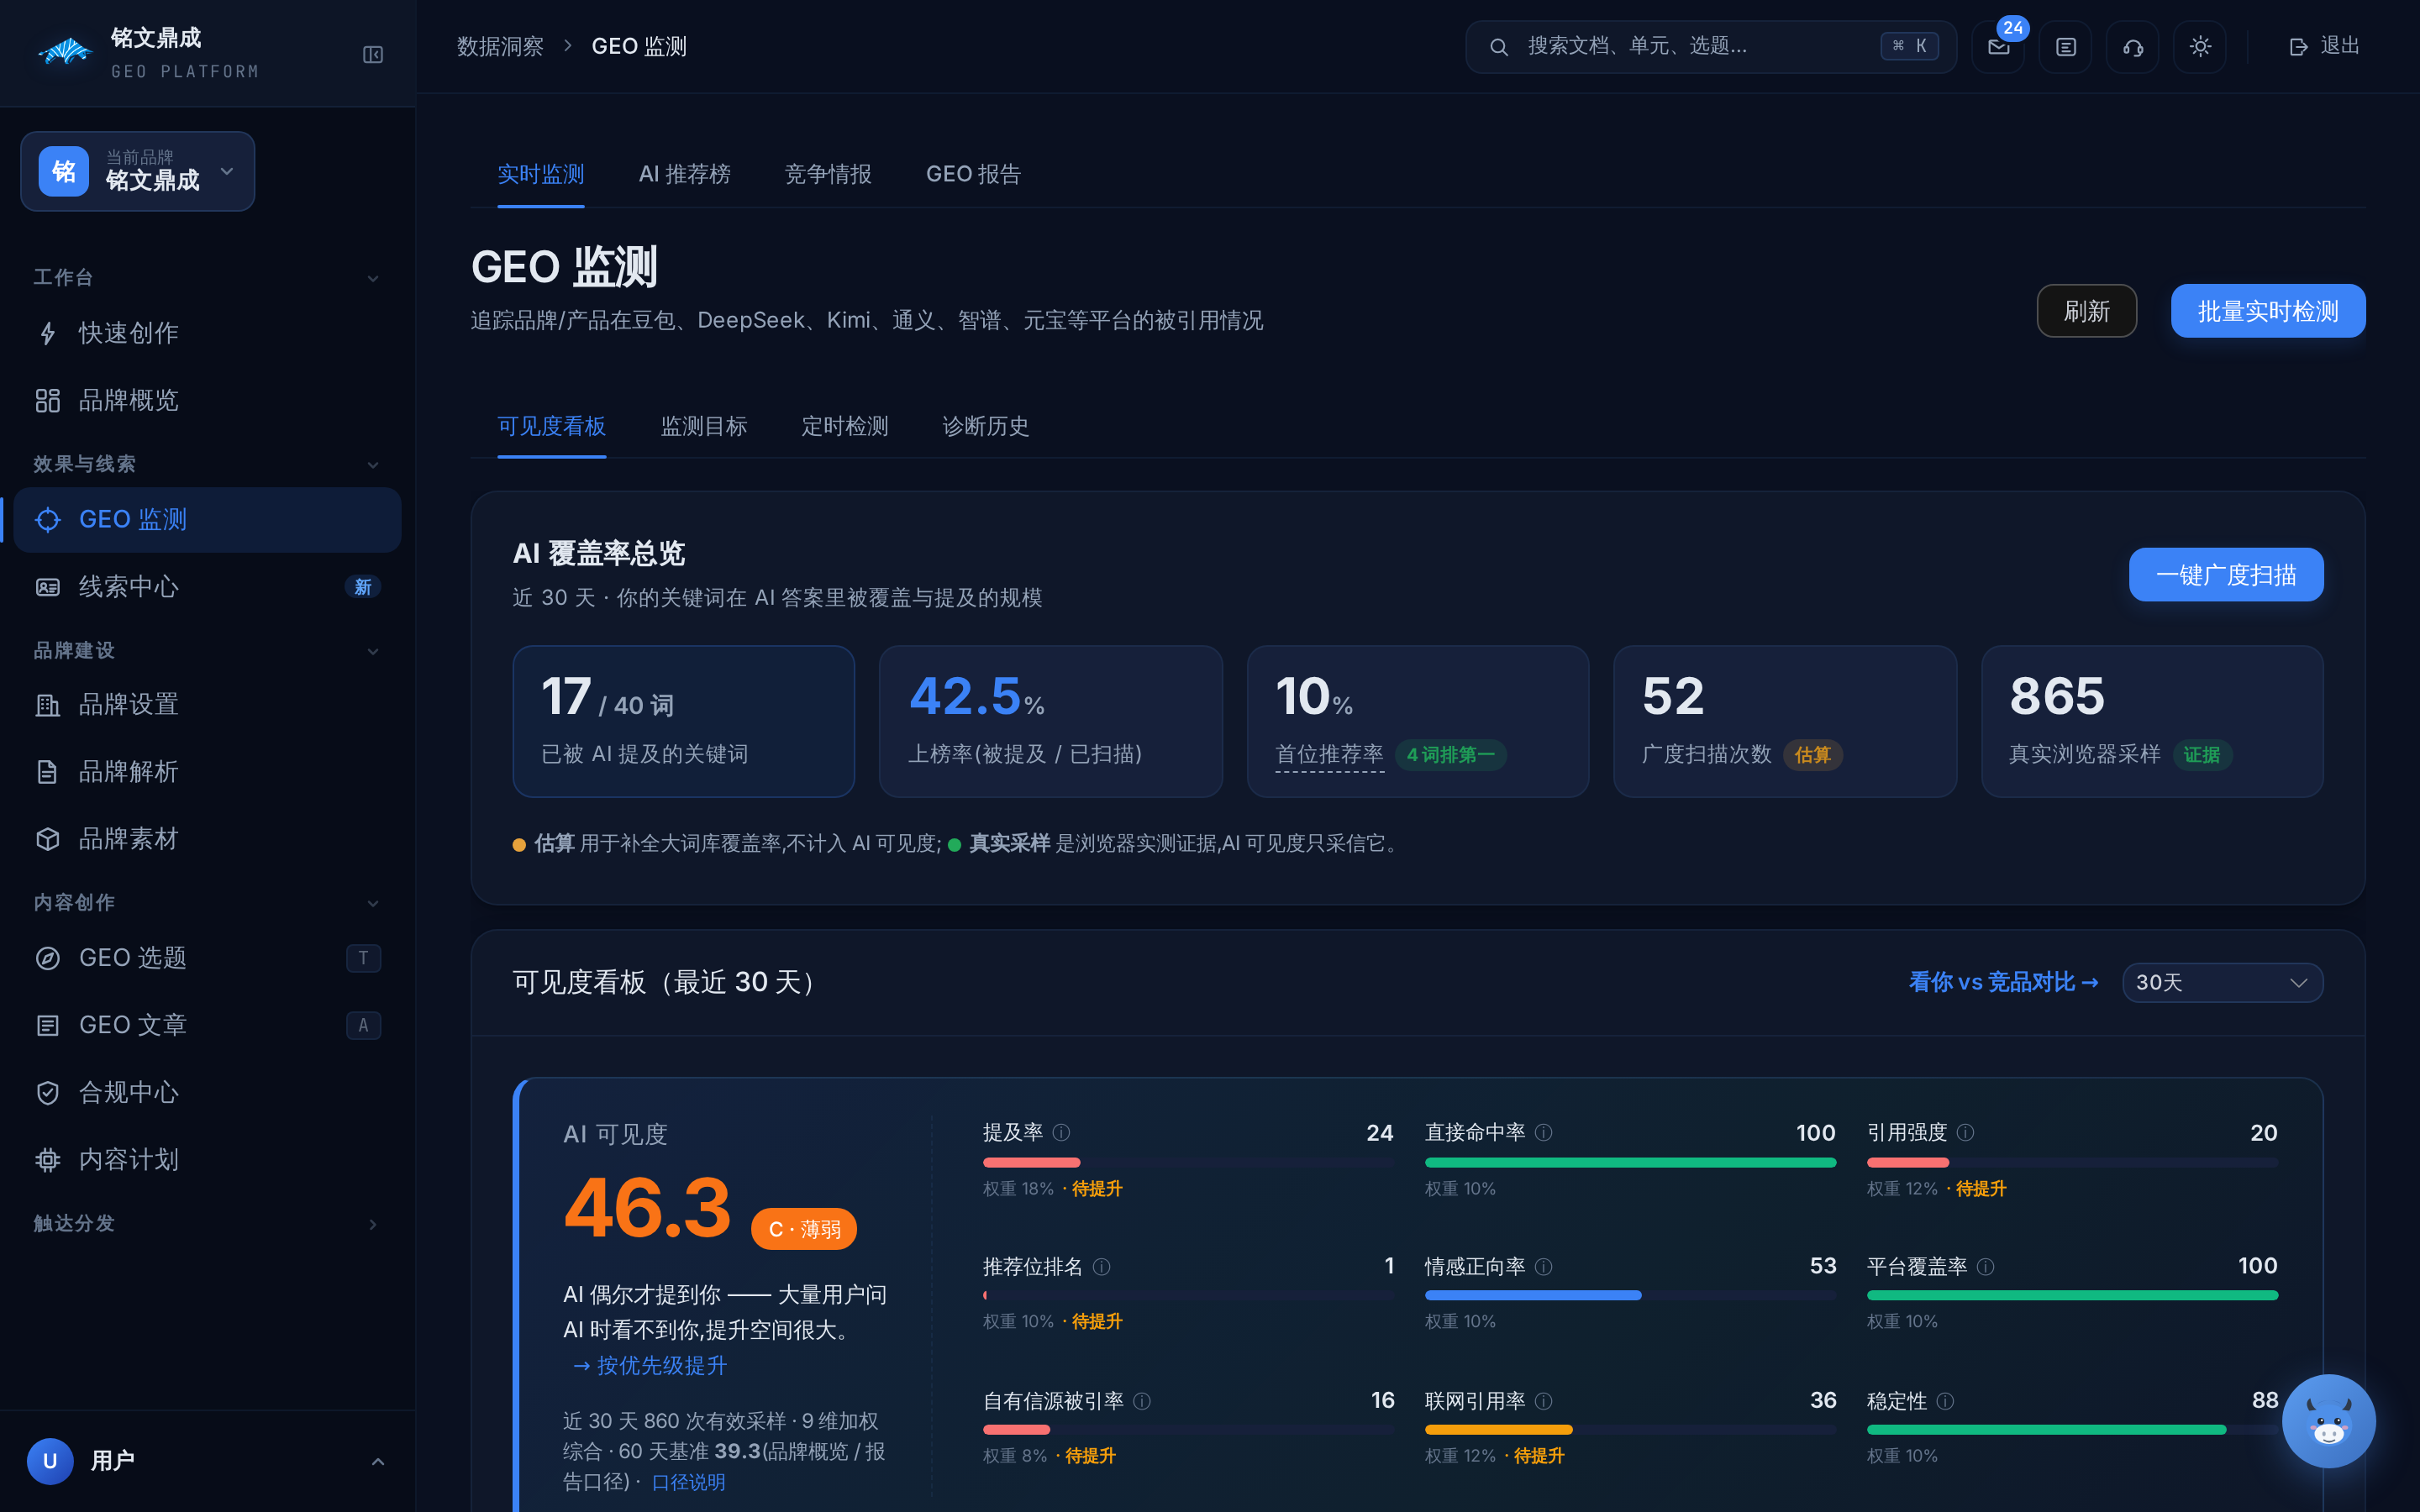The height and width of the screenshot is (1512, 2420).
Task: Show info for 推荐位排名 metric
Action: click(x=1102, y=1267)
